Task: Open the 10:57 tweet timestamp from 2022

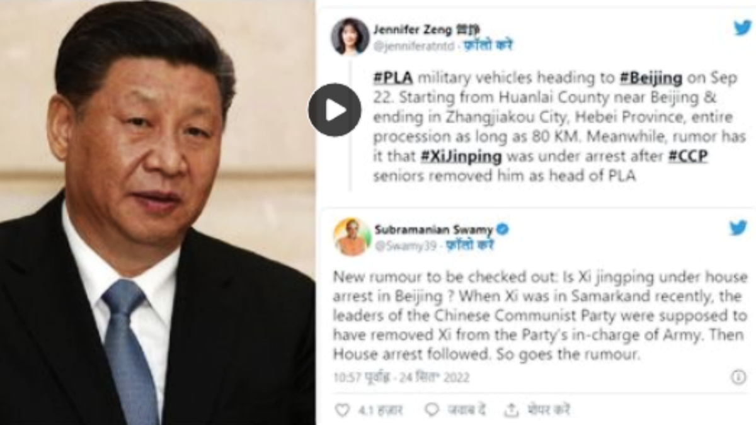Action: coord(401,378)
